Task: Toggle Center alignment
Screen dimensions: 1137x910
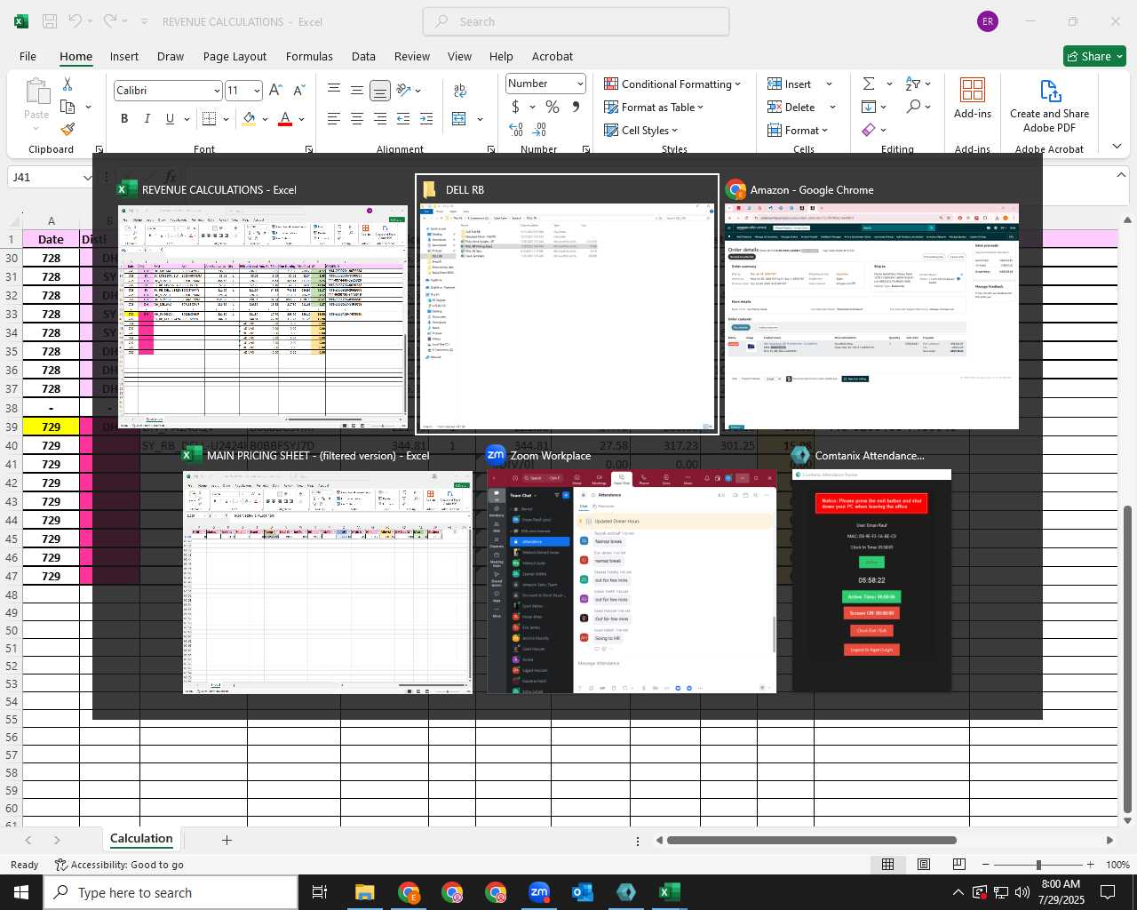Action: pyautogui.click(x=357, y=118)
